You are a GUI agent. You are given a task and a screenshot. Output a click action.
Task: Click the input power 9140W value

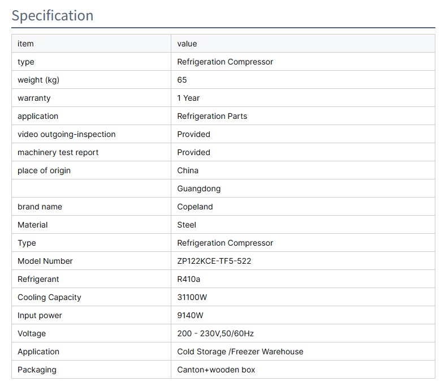click(191, 315)
